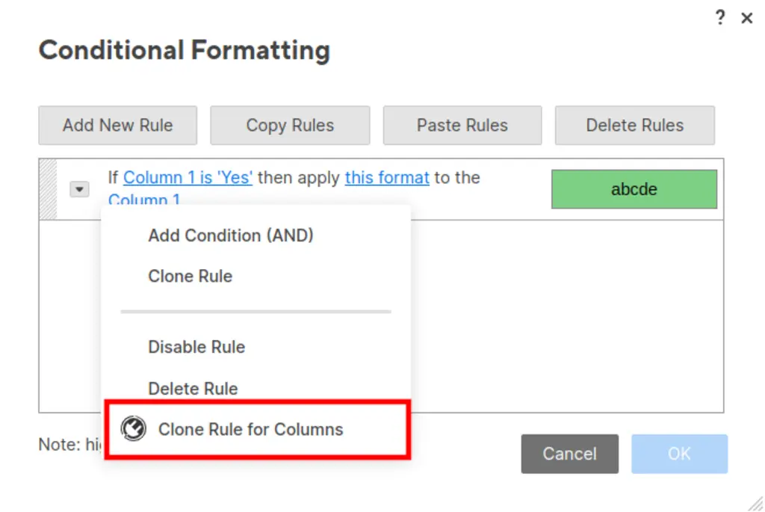The width and height of the screenshot is (765, 512).
Task: Click the OK button
Action: (679, 454)
